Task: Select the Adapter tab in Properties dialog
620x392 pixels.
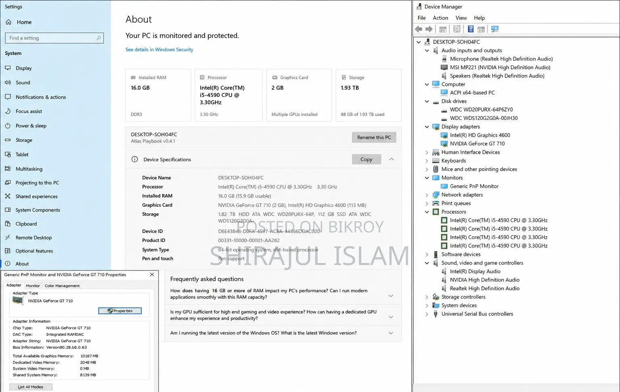Action: (14, 285)
